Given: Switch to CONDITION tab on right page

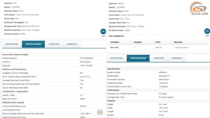Looking at the screenshot, I should [159, 58].
